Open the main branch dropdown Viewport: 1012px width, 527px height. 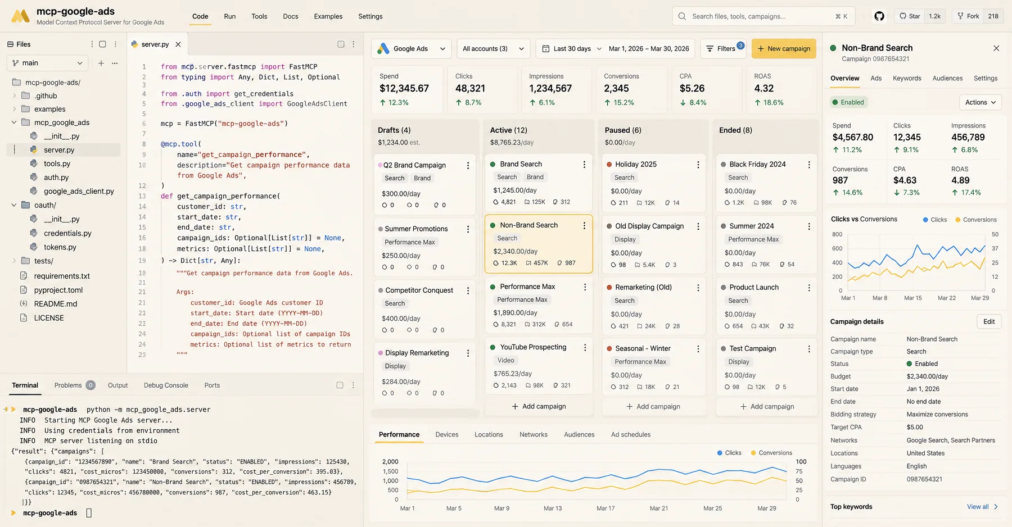pyautogui.click(x=48, y=63)
